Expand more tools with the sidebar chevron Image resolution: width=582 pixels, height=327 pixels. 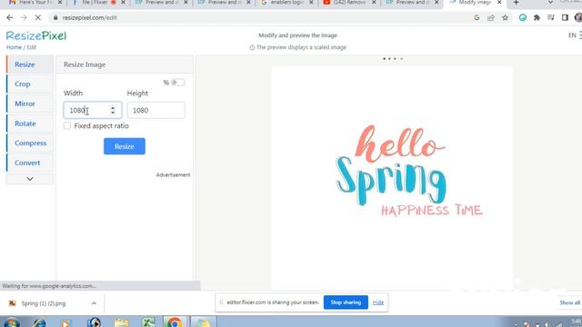point(30,179)
